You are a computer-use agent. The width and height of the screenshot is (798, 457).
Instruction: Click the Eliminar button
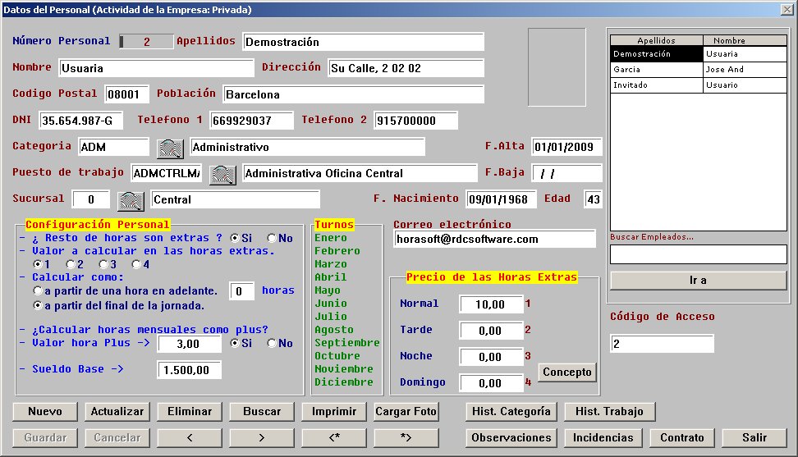click(190, 411)
